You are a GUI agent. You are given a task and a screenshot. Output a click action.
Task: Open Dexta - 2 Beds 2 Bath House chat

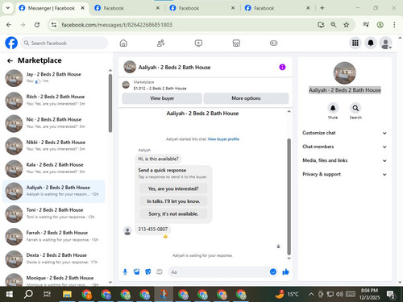(54, 259)
